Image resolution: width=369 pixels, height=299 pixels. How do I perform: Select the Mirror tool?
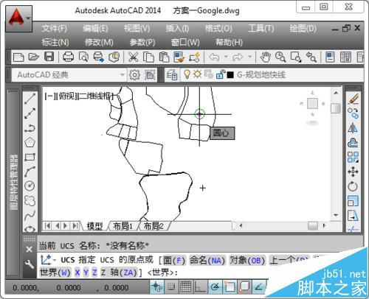click(x=354, y=128)
